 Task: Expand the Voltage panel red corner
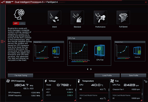pos(75,100)
